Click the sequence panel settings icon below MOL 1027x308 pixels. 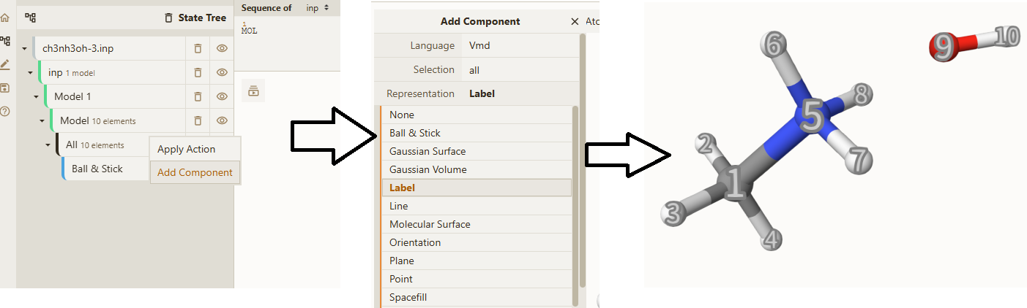[x=253, y=91]
